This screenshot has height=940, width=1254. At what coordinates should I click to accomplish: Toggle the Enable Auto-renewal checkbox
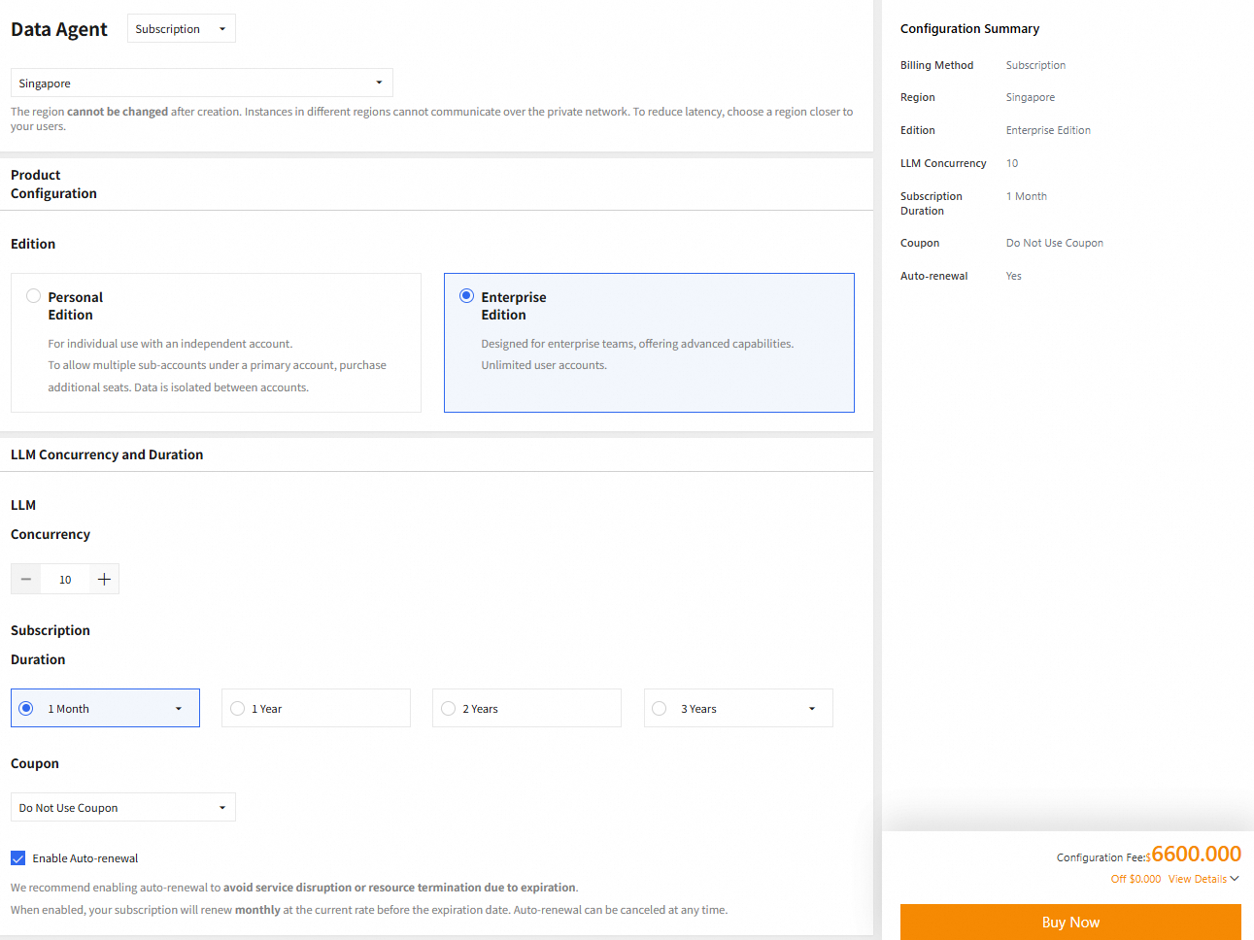(18, 858)
